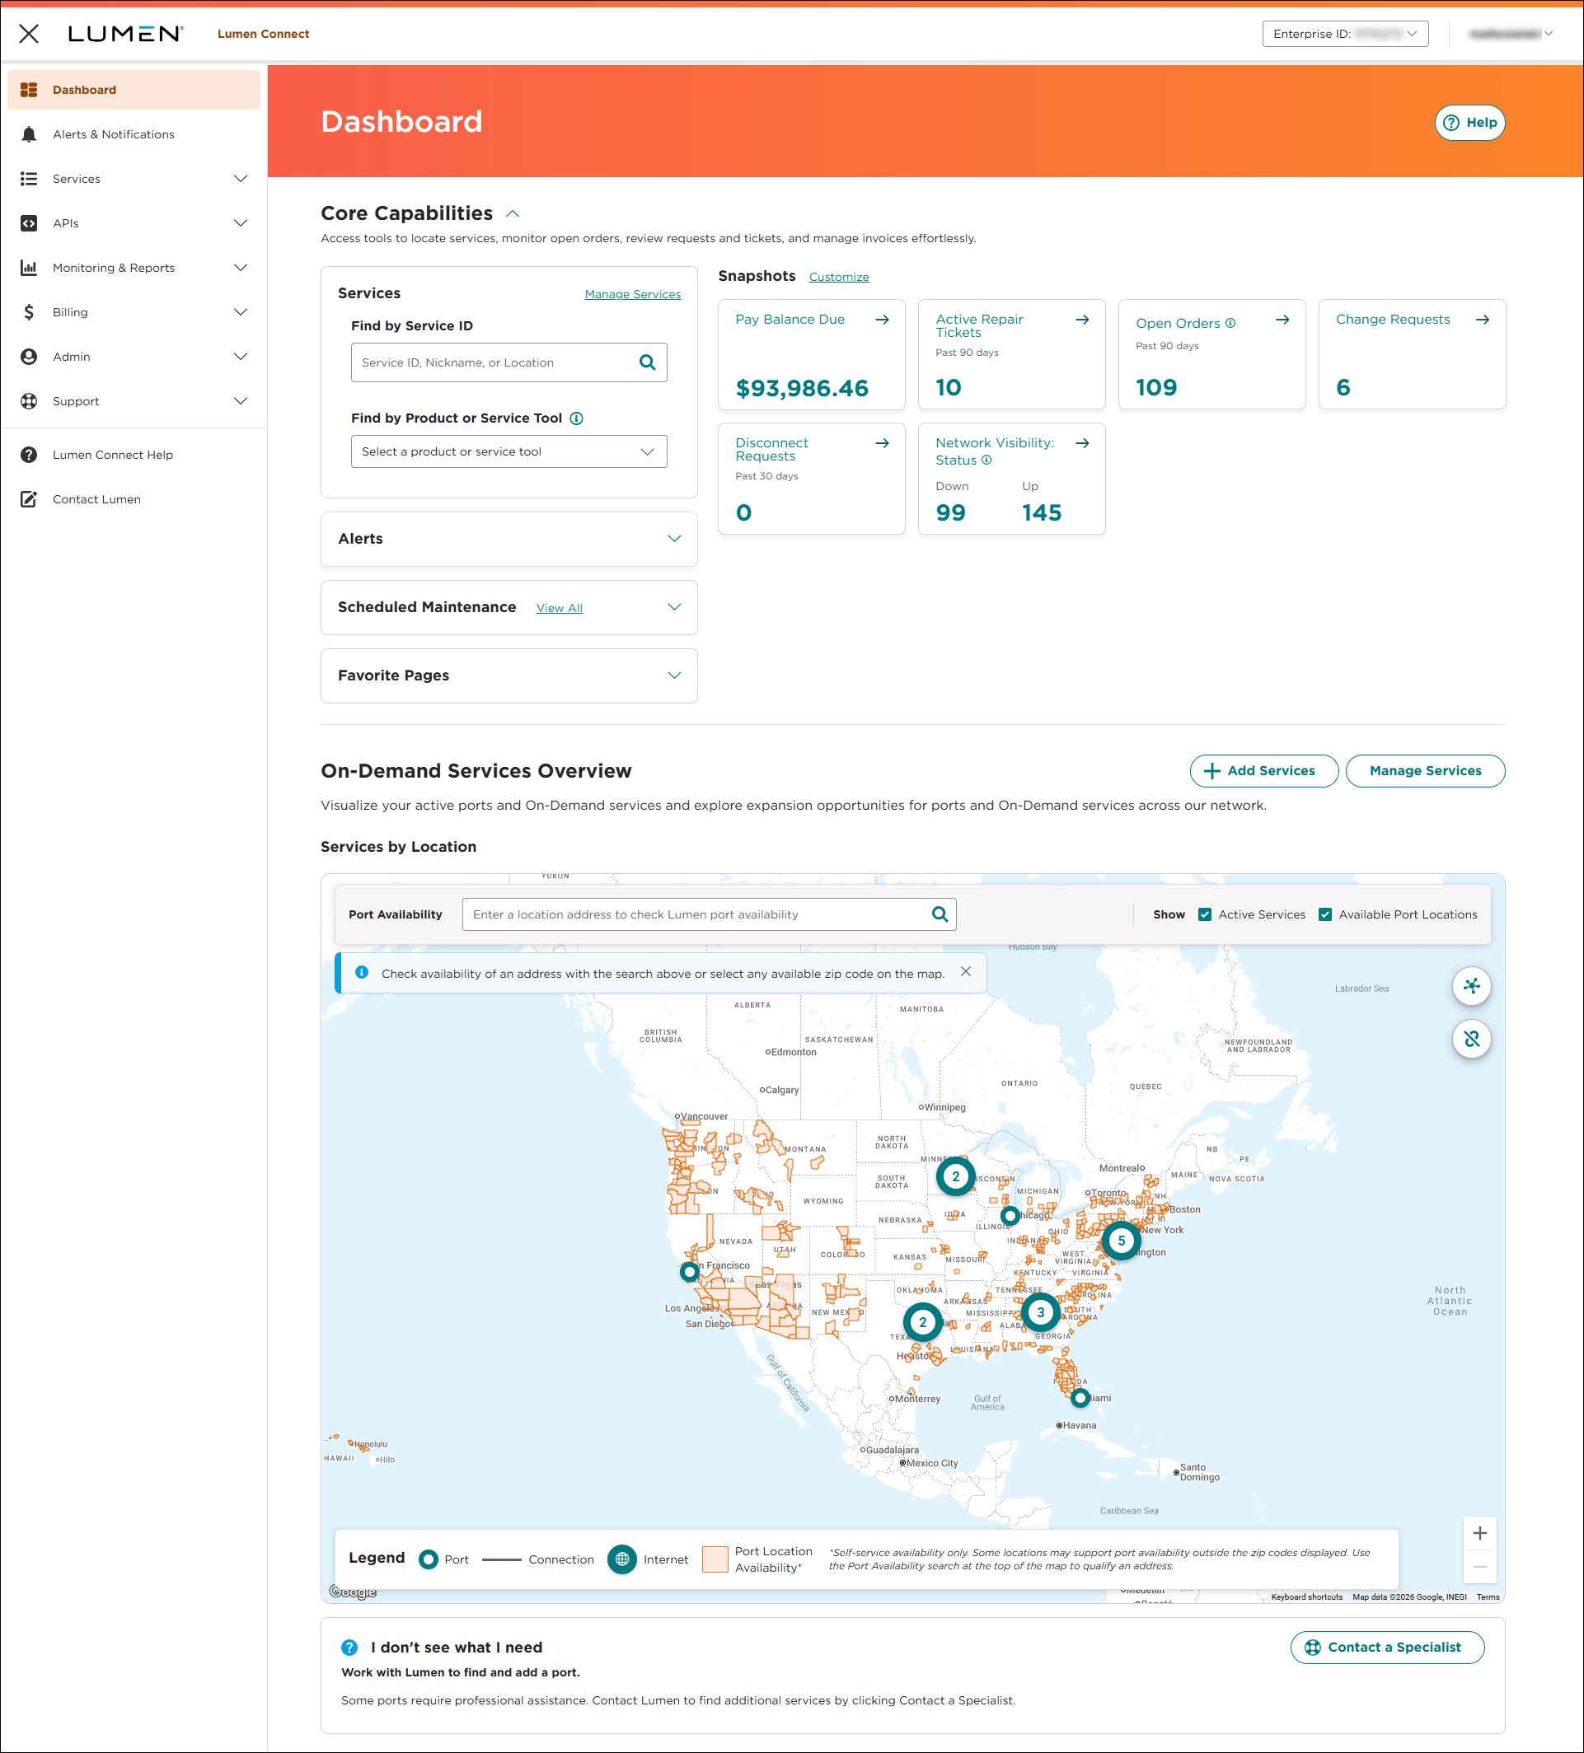
Task: Expand the Billing menu in sidebar
Action: tap(241, 312)
